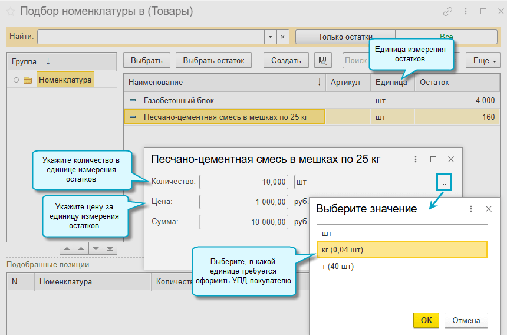Choose т (40 шт) in value list
Image resolution: width=507 pixels, height=335 pixels.
pos(402,266)
